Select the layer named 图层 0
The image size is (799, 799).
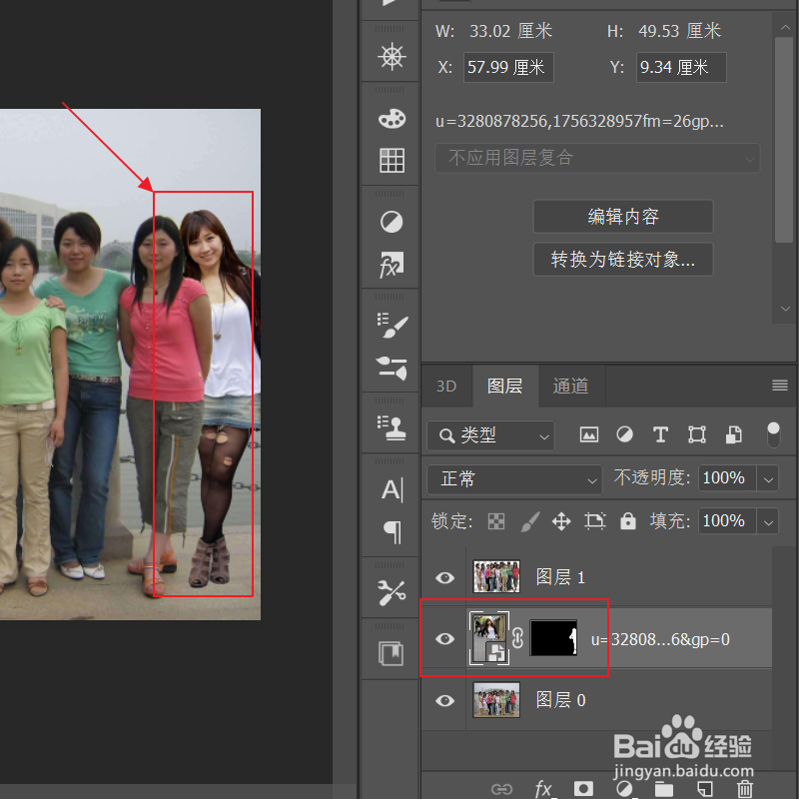pyautogui.click(x=560, y=700)
